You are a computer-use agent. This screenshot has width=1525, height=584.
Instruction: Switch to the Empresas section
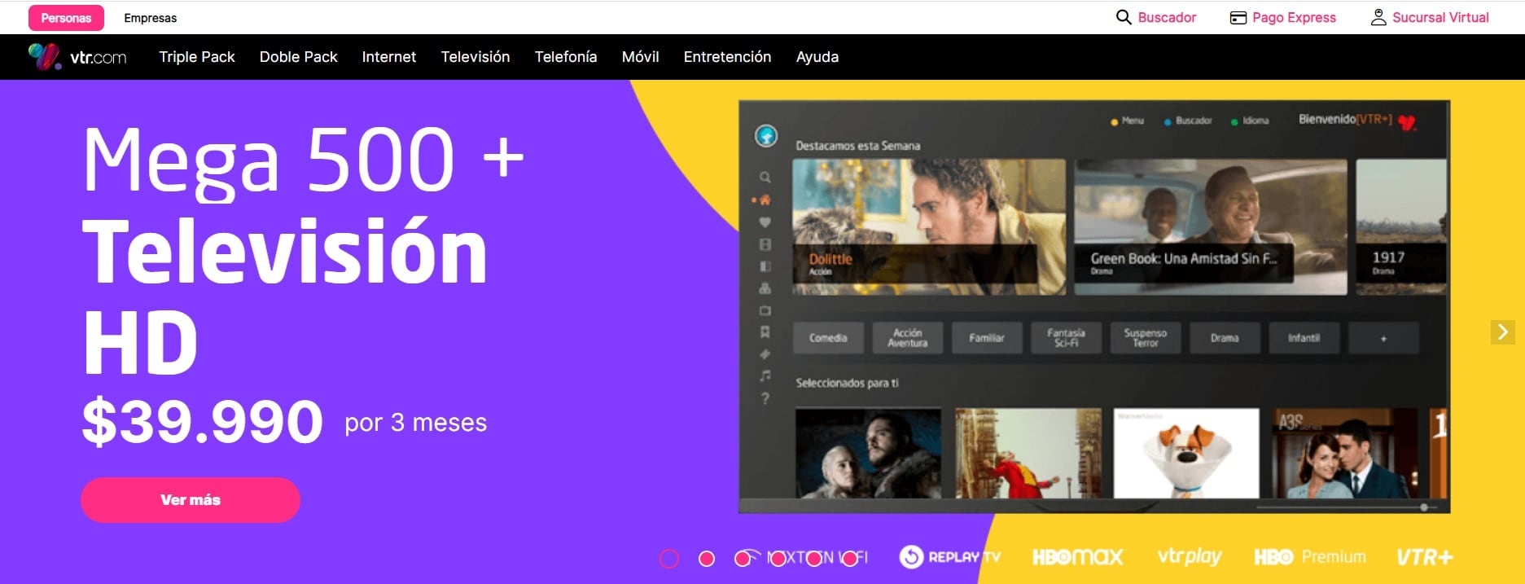(x=150, y=18)
